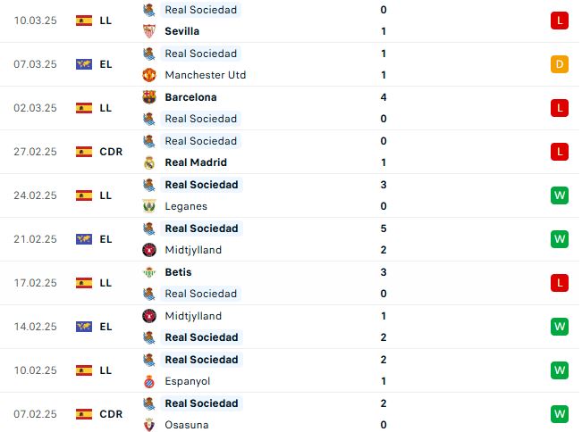
Task: Open the Barcelona team link
Action: tap(190, 97)
